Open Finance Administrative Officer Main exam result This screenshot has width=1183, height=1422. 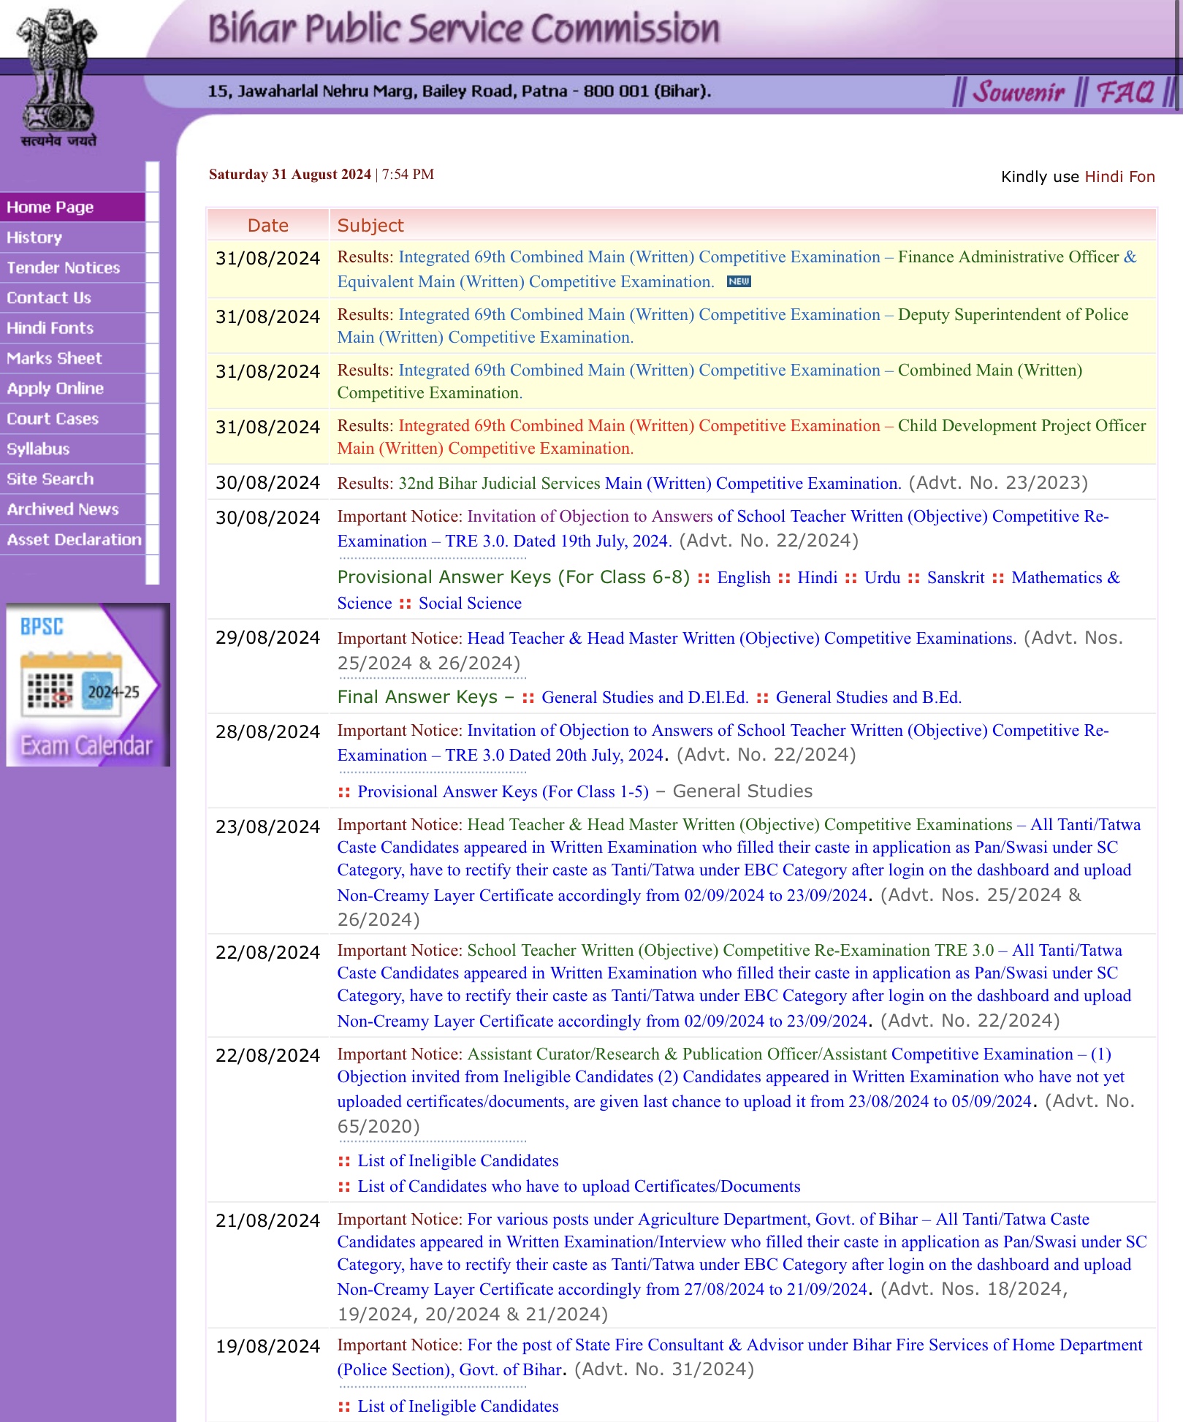click(x=737, y=269)
